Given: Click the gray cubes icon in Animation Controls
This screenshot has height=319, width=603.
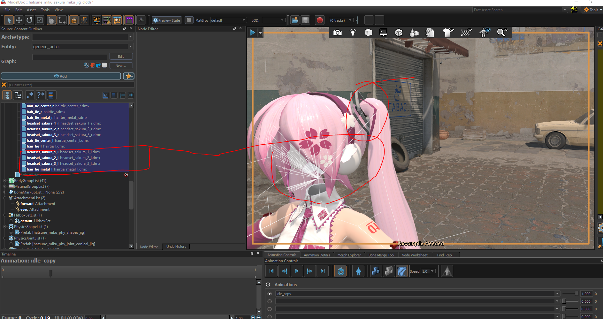Looking at the screenshot, I should point(389,271).
